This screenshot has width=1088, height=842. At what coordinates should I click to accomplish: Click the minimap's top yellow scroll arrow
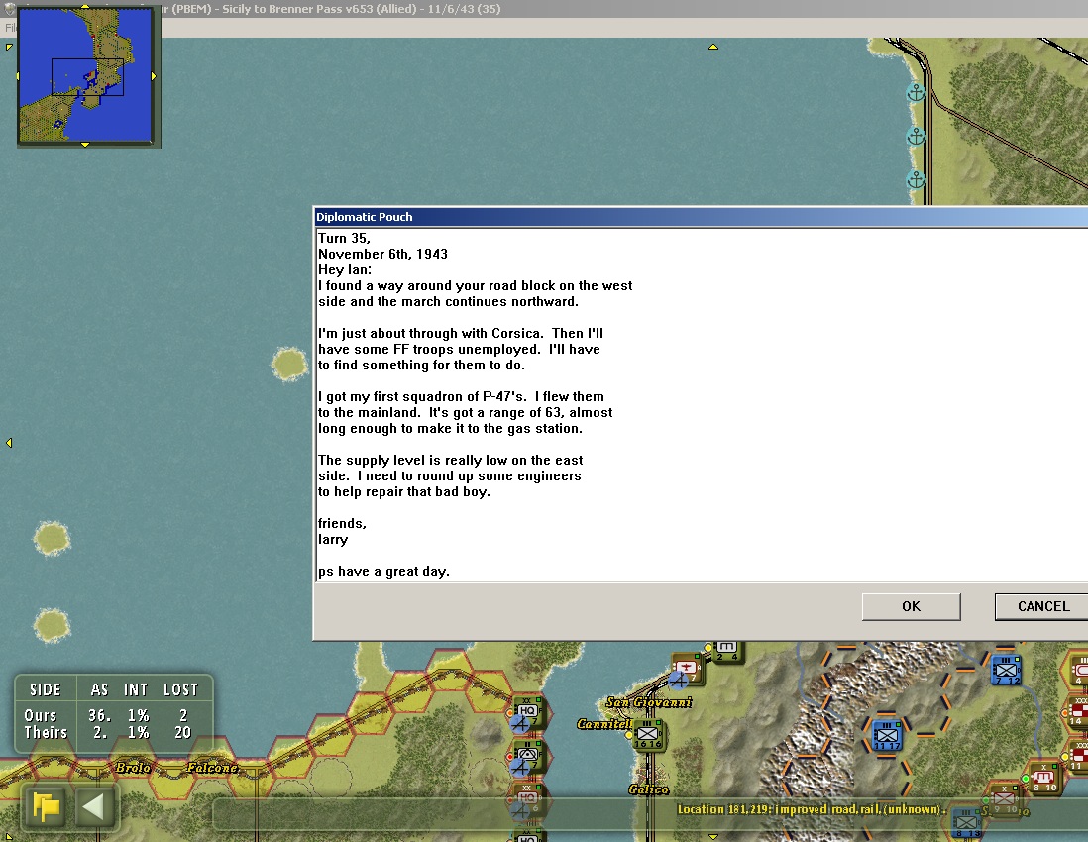(x=85, y=6)
